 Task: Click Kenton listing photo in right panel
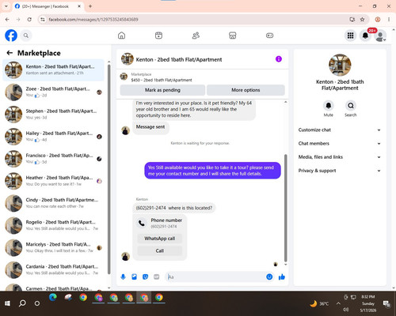point(340,65)
